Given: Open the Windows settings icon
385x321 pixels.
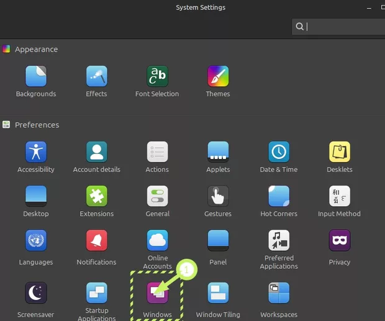Looking at the screenshot, I should 157,294.
